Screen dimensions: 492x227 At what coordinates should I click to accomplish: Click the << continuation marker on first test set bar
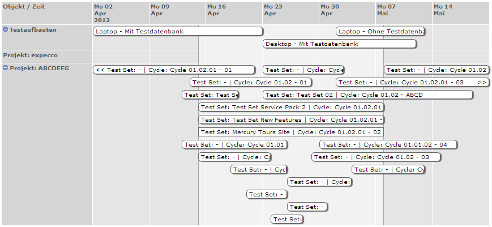100,70
